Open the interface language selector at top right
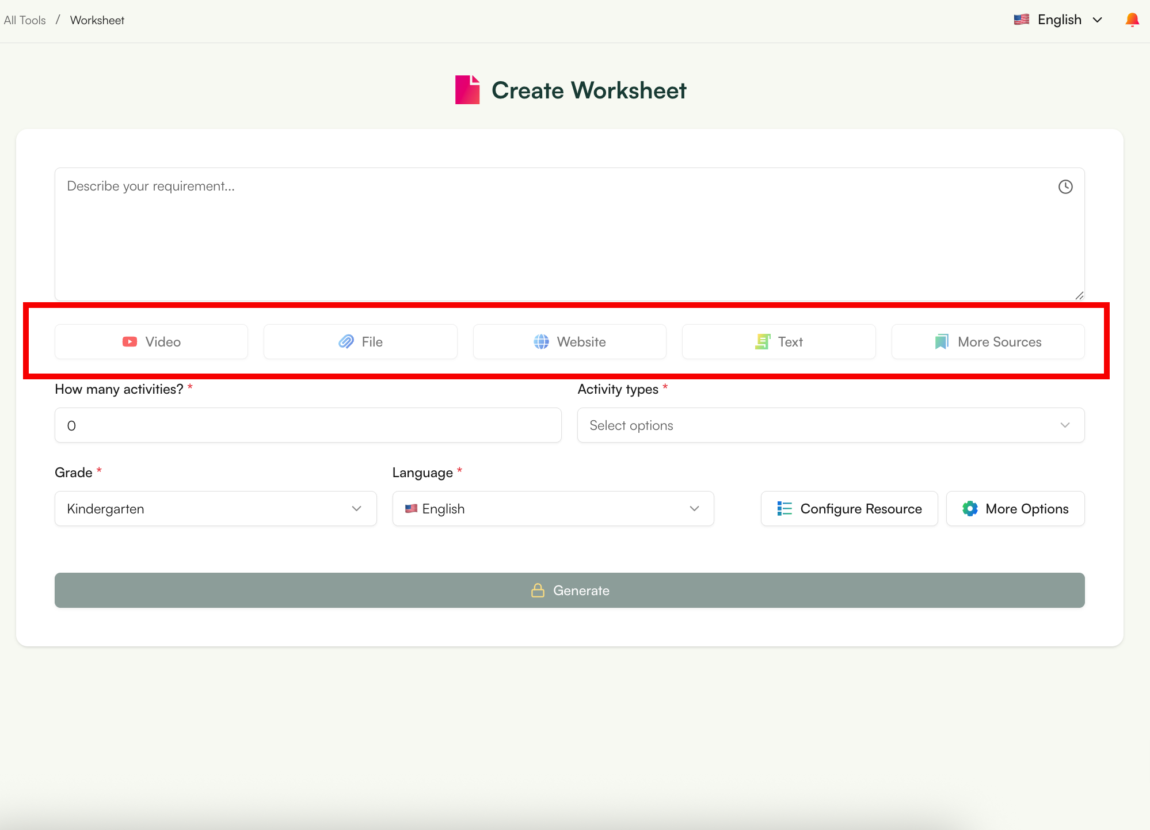Viewport: 1150px width, 830px height. click(1059, 19)
